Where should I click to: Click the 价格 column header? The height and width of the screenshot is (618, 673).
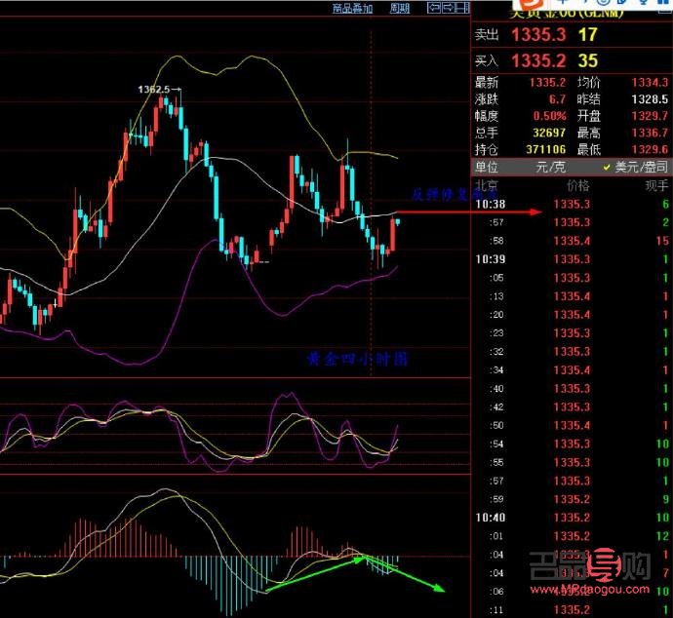click(x=577, y=185)
